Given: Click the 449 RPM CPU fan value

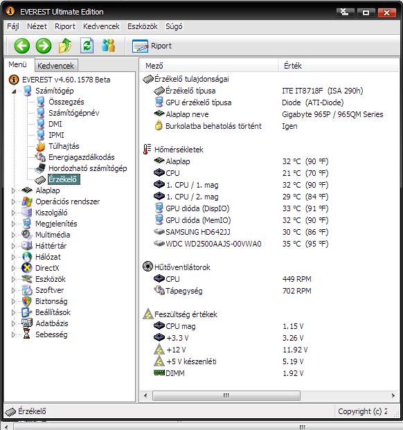Looking at the screenshot, I should tap(297, 279).
